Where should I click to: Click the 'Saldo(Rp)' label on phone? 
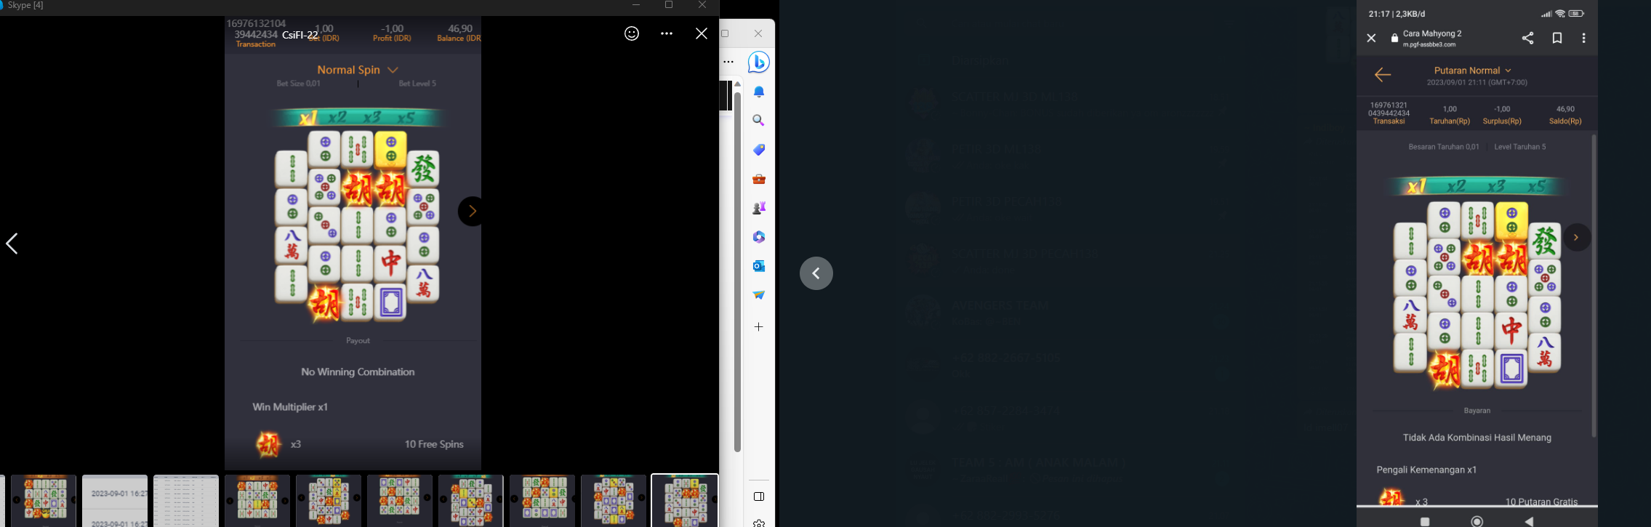coord(1565,121)
